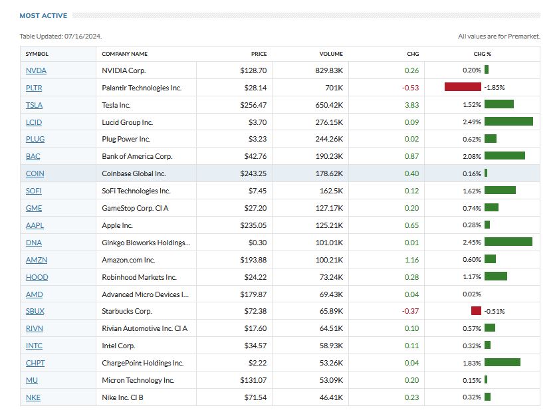Click the red Starbucks change bar
559x418 pixels.
(x=476, y=311)
